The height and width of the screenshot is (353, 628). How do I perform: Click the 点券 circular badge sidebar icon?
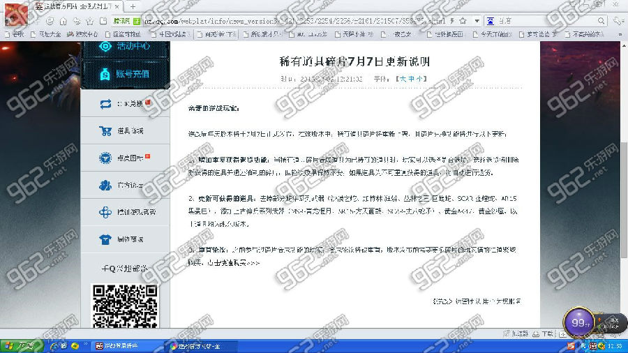point(105,158)
